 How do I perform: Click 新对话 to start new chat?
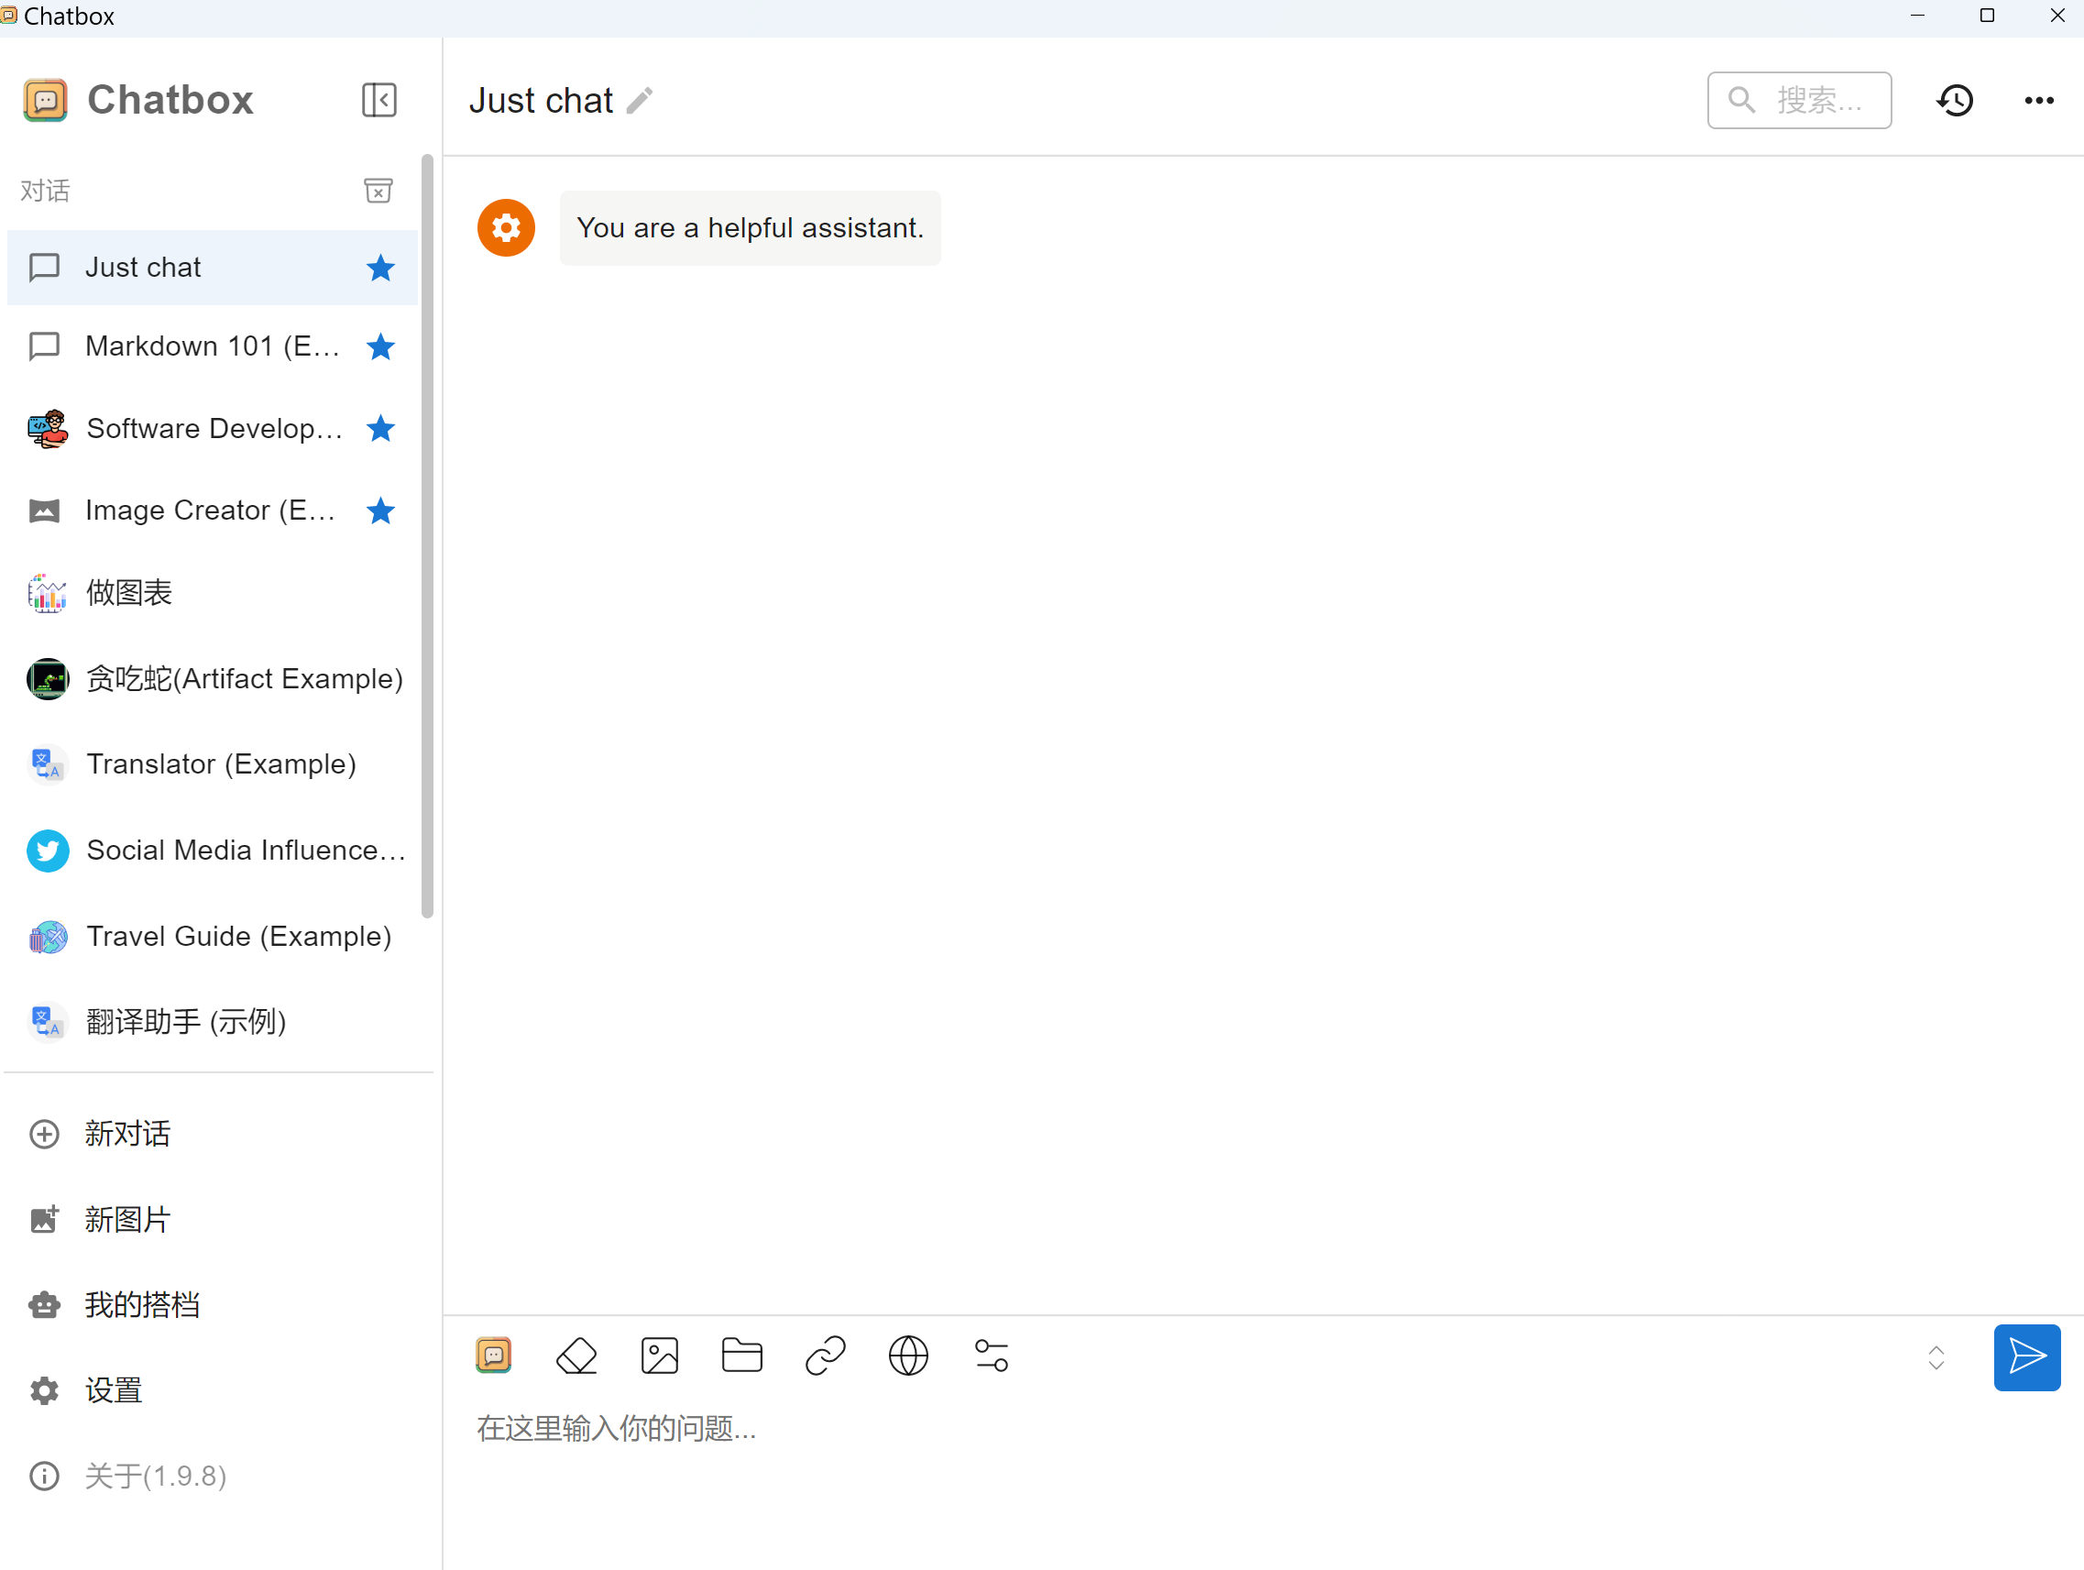pyautogui.click(x=127, y=1133)
